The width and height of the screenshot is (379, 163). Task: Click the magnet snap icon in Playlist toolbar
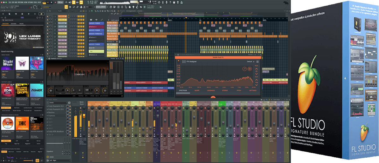pos(92,11)
